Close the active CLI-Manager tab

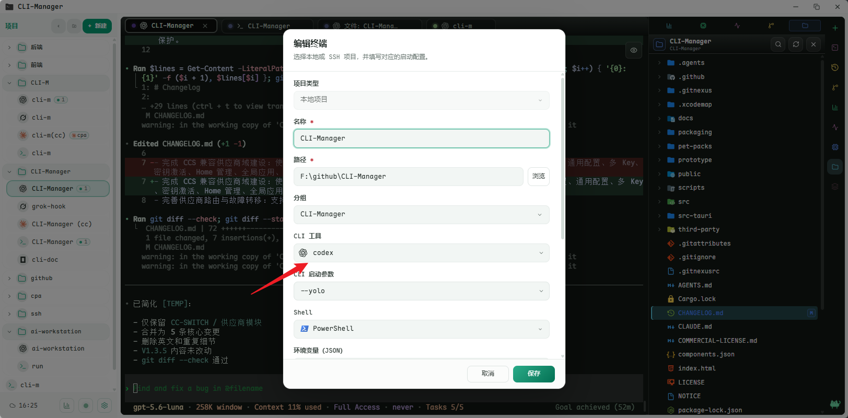(205, 26)
